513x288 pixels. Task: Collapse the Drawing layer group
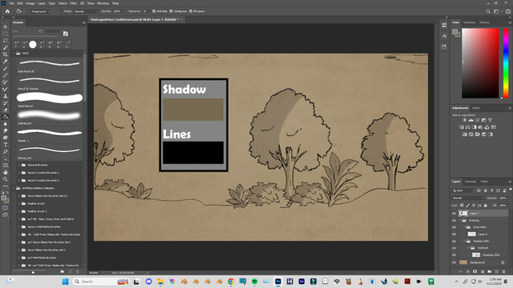click(460, 221)
